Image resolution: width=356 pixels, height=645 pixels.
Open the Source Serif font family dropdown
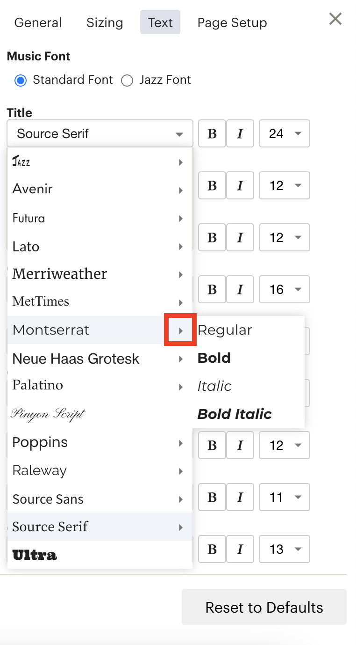(x=100, y=133)
